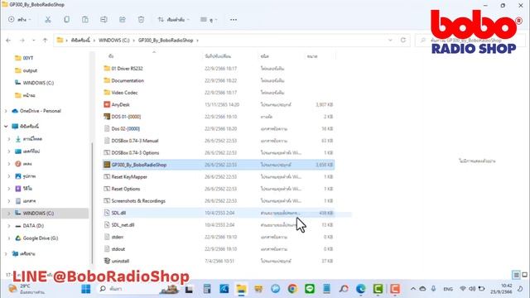Click the Share icon in toolbar
Screen dimensions: 530x298
click(x=123, y=20)
